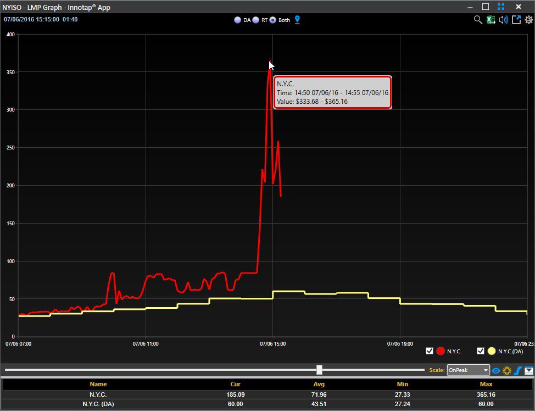This screenshot has width=535, height=411.
Task: Select the DA radio button
Action: pos(237,20)
